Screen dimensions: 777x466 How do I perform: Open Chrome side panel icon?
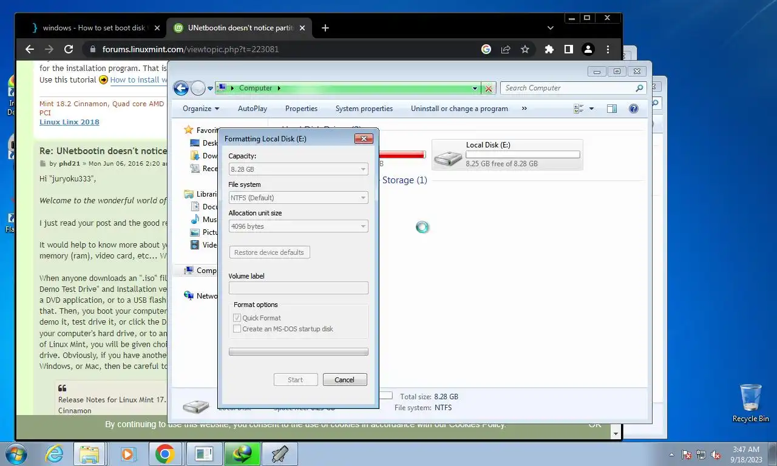[x=569, y=49]
